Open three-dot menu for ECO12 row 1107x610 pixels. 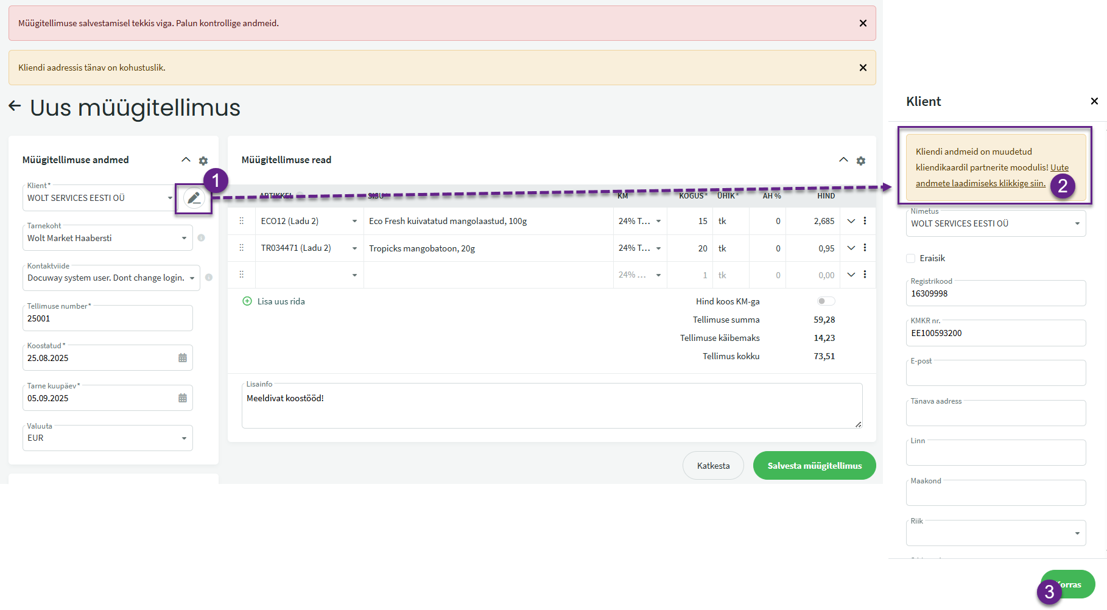click(x=865, y=221)
